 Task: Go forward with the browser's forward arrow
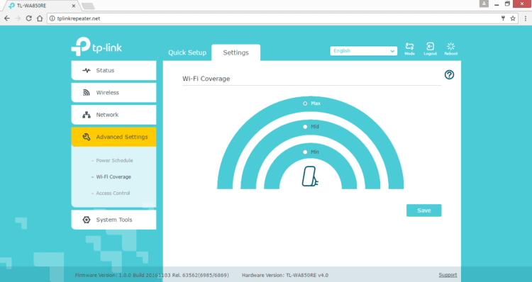click(x=18, y=18)
